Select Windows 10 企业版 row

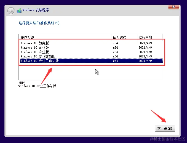point(91,47)
